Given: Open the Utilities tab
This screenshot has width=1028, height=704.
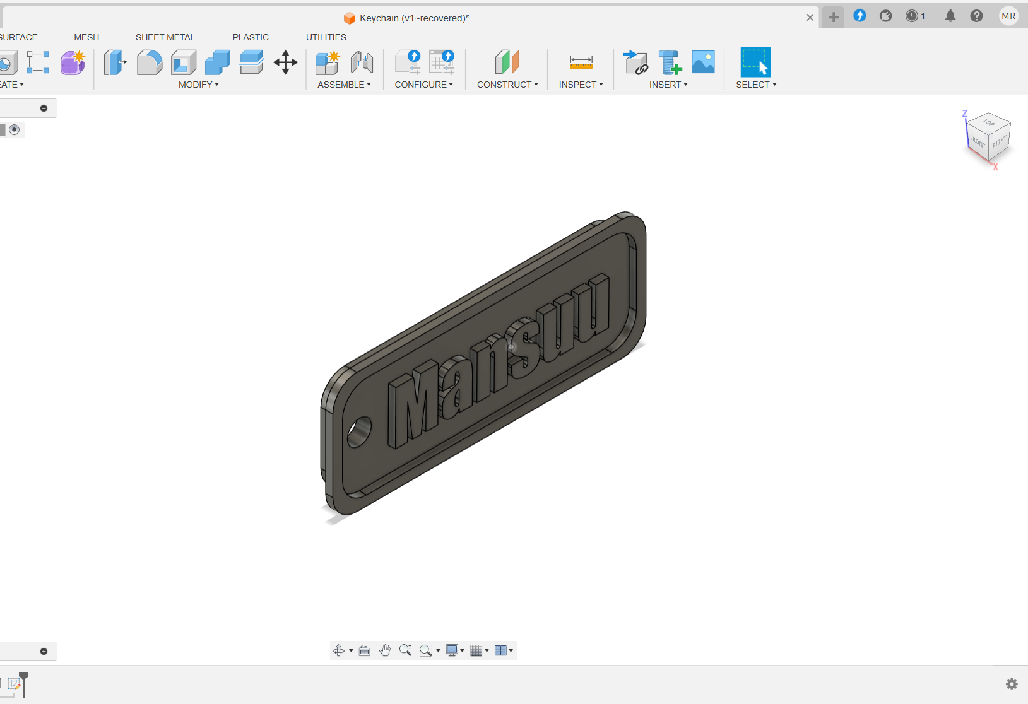Looking at the screenshot, I should point(326,37).
